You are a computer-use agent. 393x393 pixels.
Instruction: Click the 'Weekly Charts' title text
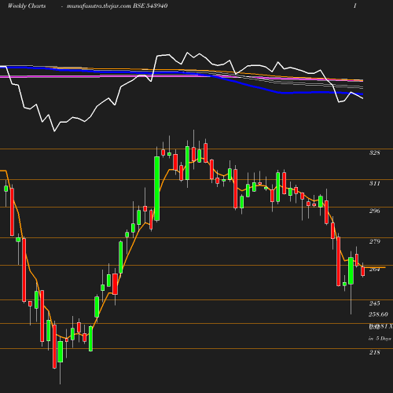[x=27, y=6]
